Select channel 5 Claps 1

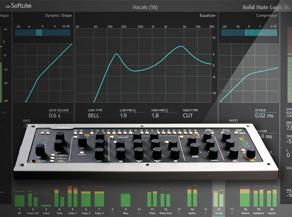73,200
